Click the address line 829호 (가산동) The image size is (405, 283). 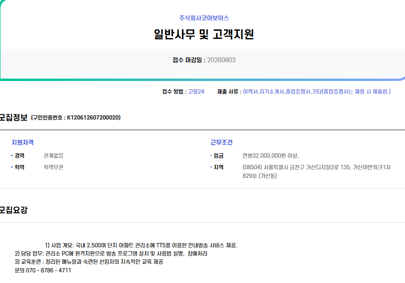click(260, 175)
